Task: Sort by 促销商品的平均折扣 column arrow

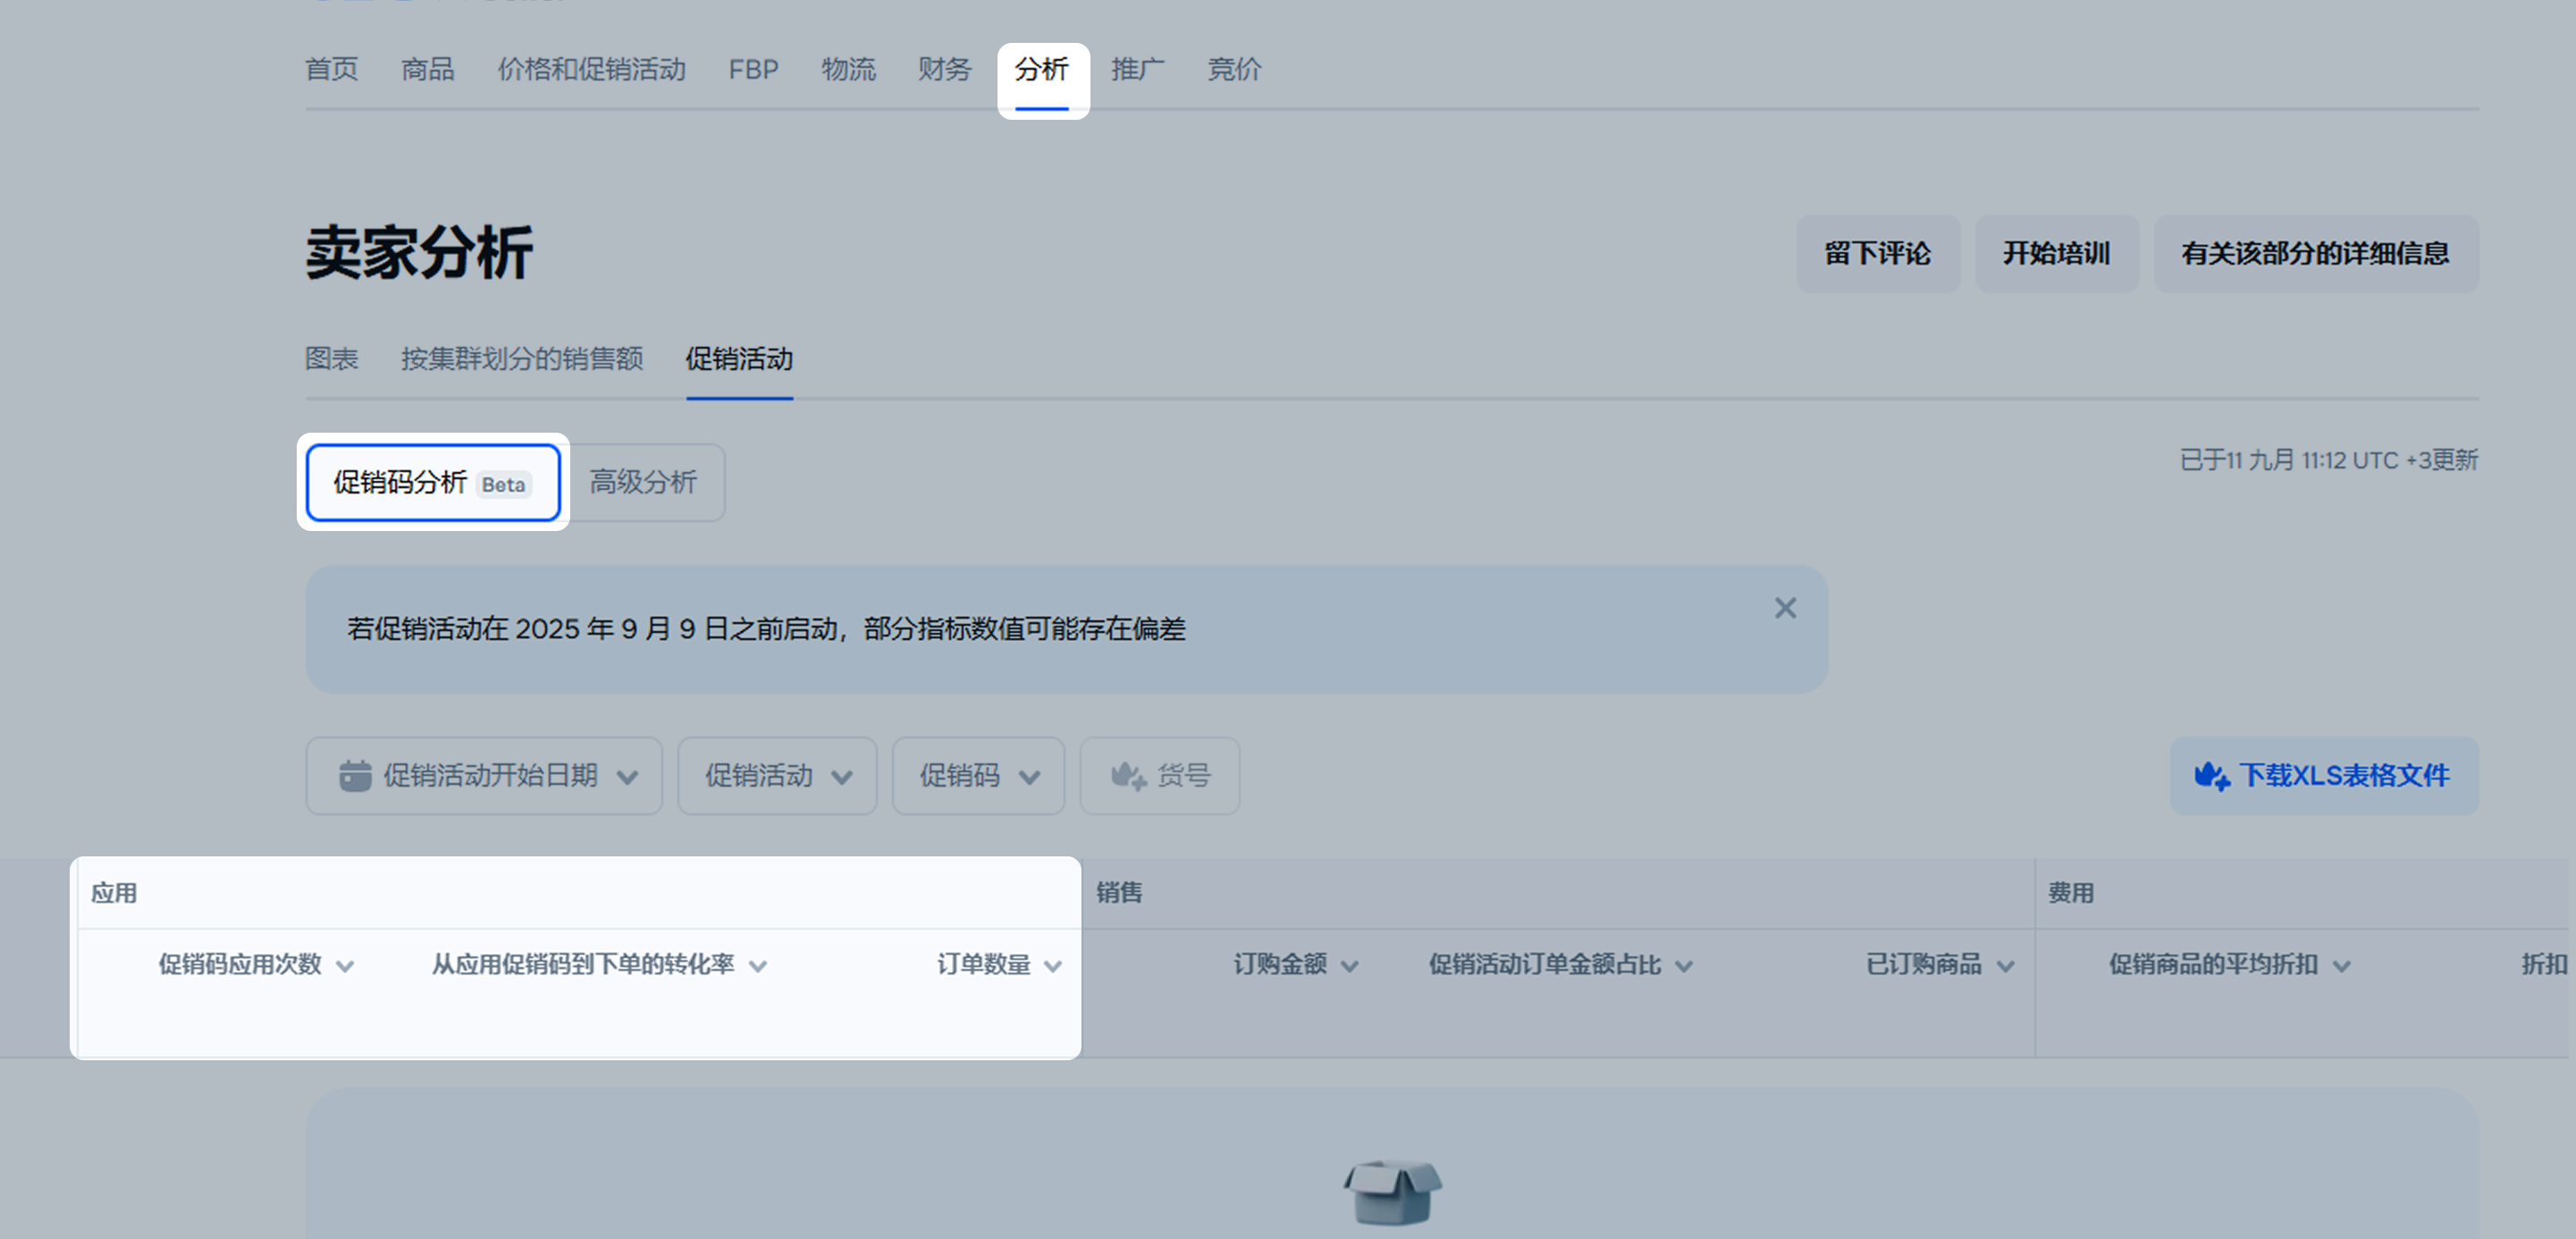Action: (x=2341, y=966)
